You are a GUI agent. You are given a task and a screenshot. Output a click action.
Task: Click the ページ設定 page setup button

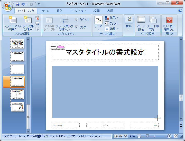click(x=141, y=23)
